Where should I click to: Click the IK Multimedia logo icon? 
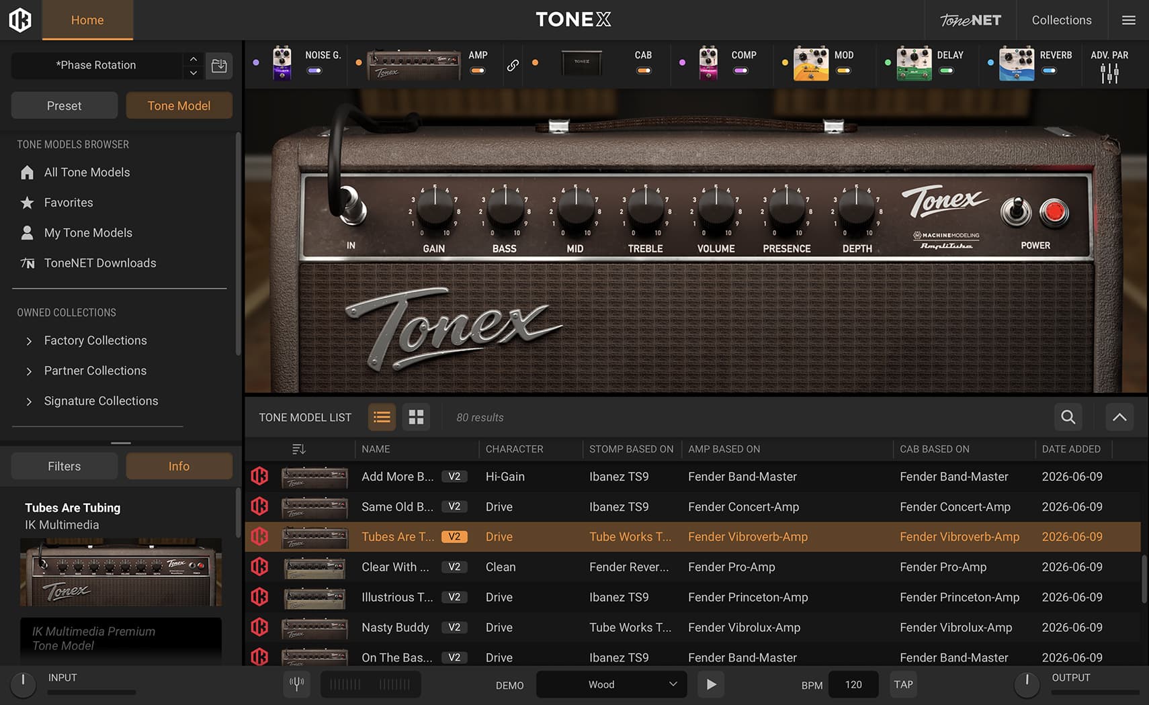click(x=20, y=20)
